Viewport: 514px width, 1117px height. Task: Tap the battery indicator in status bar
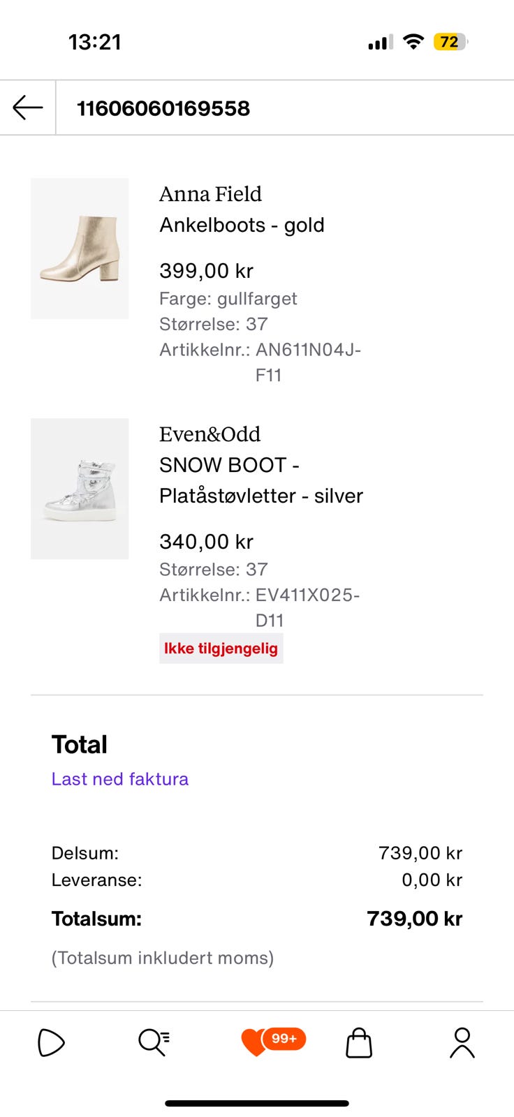point(450,43)
